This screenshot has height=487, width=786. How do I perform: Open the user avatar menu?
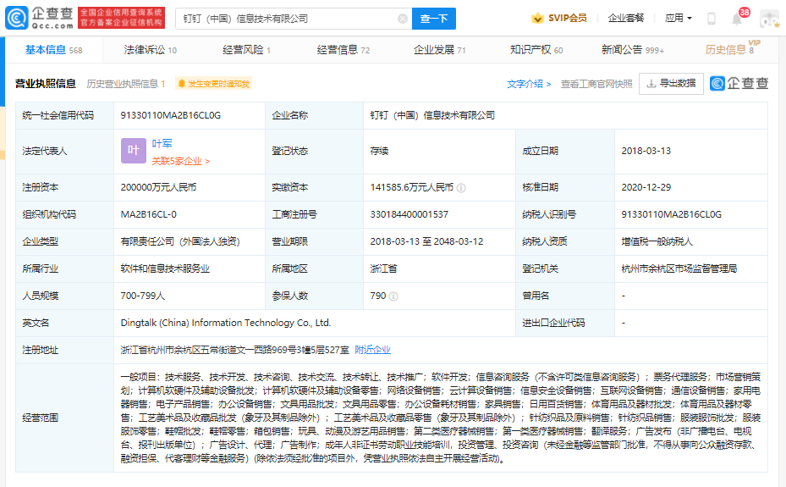769,19
